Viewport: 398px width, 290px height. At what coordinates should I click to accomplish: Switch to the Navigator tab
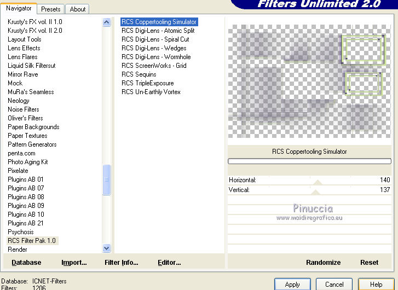click(19, 8)
